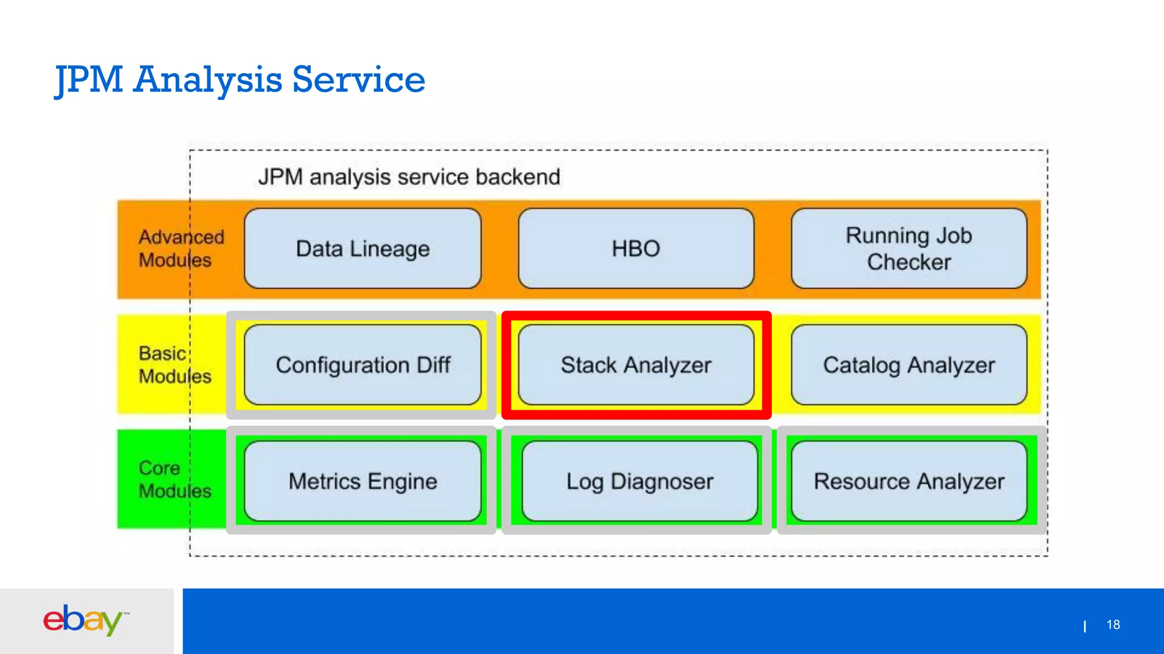Click the slide page number 18
Image resolution: width=1164 pixels, height=654 pixels.
[x=1113, y=625]
